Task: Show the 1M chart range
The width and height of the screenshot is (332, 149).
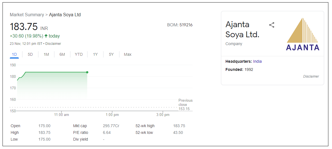Action: click(46, 54)
